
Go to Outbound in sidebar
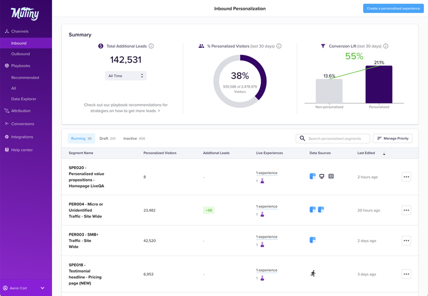(21, 54)
